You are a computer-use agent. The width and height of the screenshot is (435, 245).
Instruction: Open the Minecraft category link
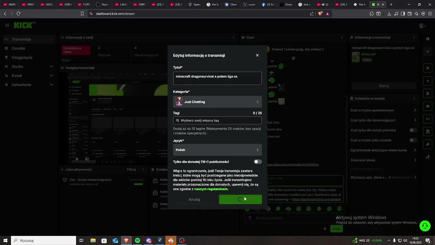tap(368, 54)
